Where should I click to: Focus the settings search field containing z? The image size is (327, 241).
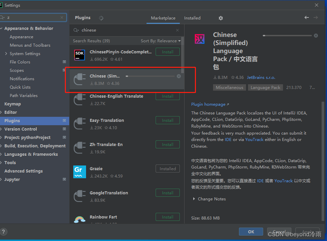point(33,17)
